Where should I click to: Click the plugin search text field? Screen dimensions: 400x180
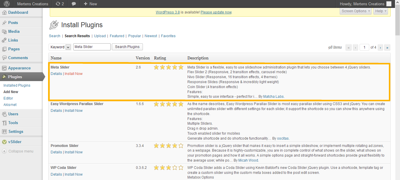point(92,47)
